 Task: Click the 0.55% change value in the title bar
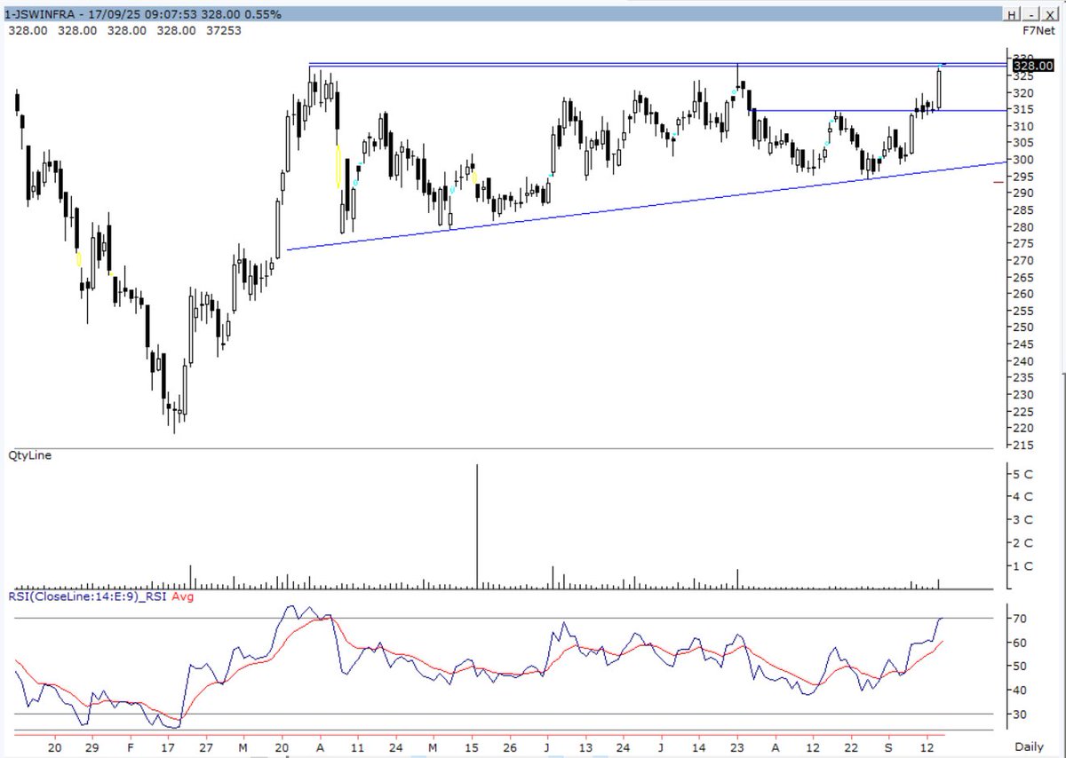(x=265, y=13)
